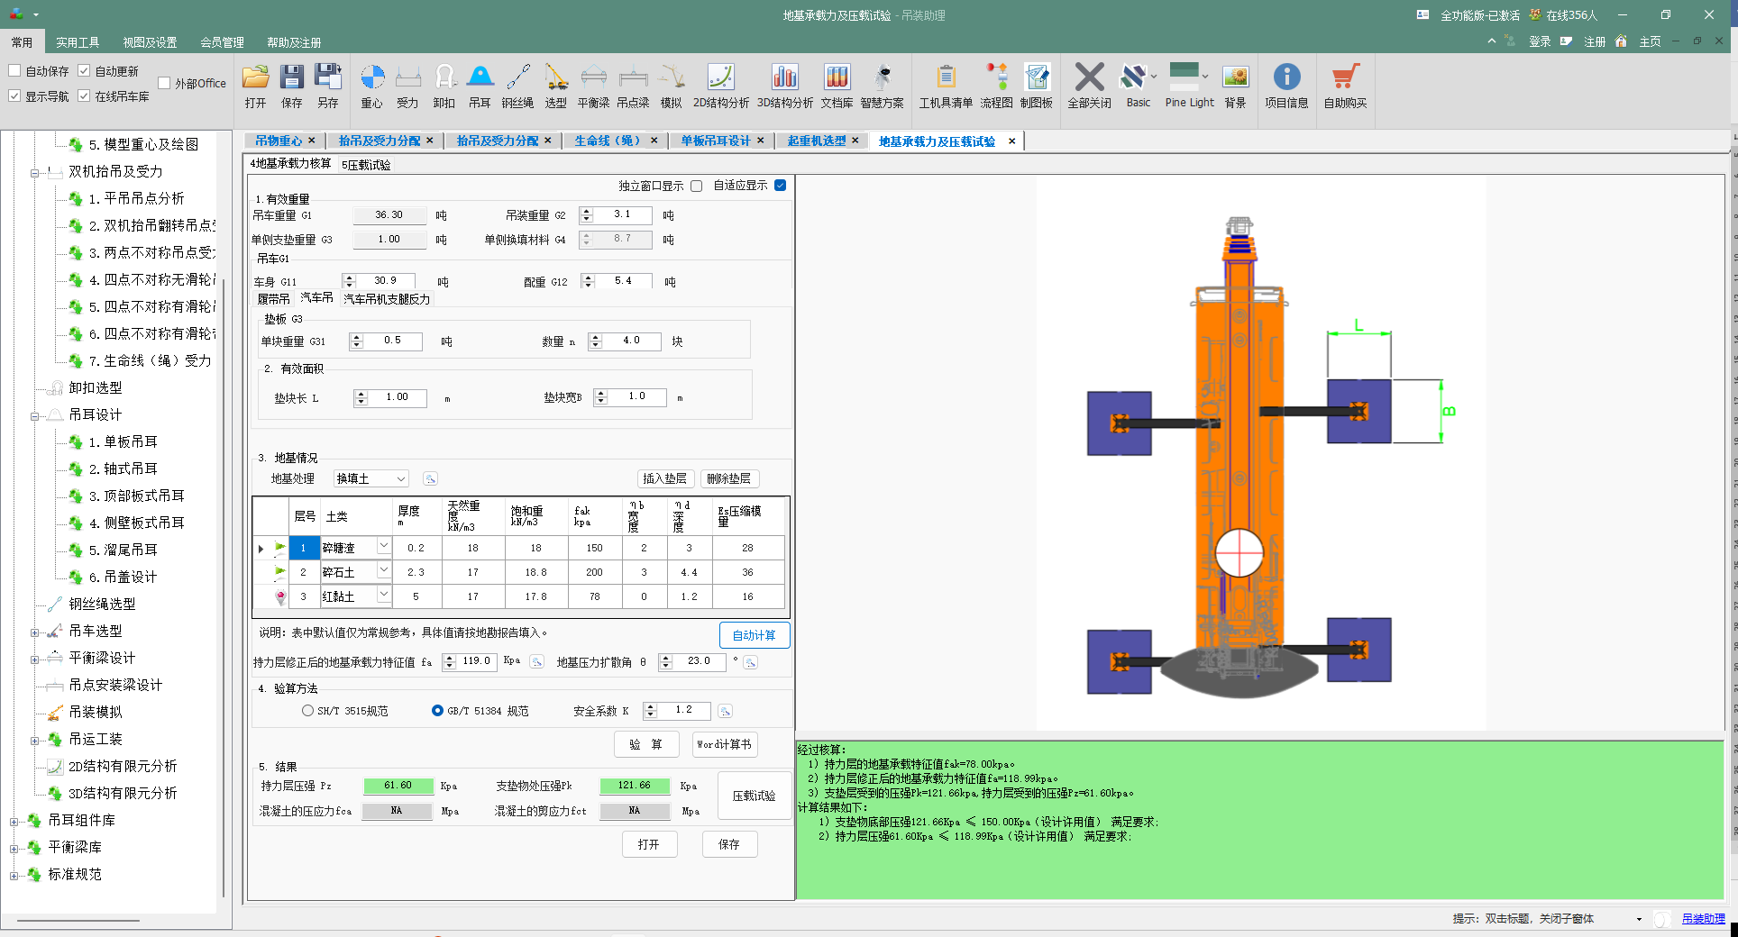The width and height of the screenshot is (1738, 937).
Task: Toggle the 显示导航 checkbox
Action: [14, 96]
